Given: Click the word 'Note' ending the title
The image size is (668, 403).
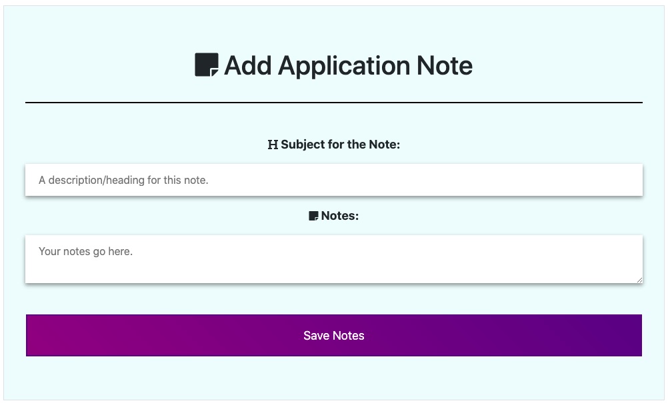Looking at the screenshot, I should [445, 65].
